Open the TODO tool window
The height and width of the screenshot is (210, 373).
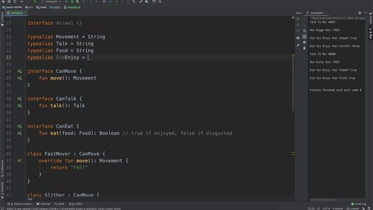pyautogui.click(x=76, y=204)
